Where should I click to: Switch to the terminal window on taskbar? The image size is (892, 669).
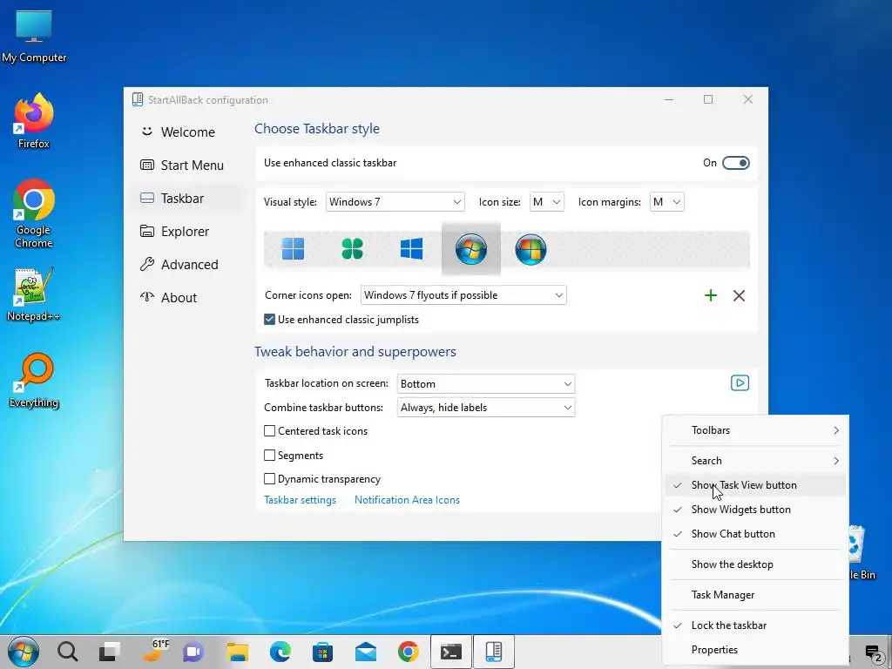click(451, 652)
